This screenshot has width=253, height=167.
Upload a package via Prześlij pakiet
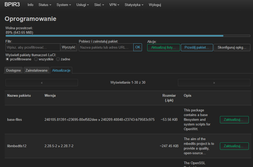point(197,48)
